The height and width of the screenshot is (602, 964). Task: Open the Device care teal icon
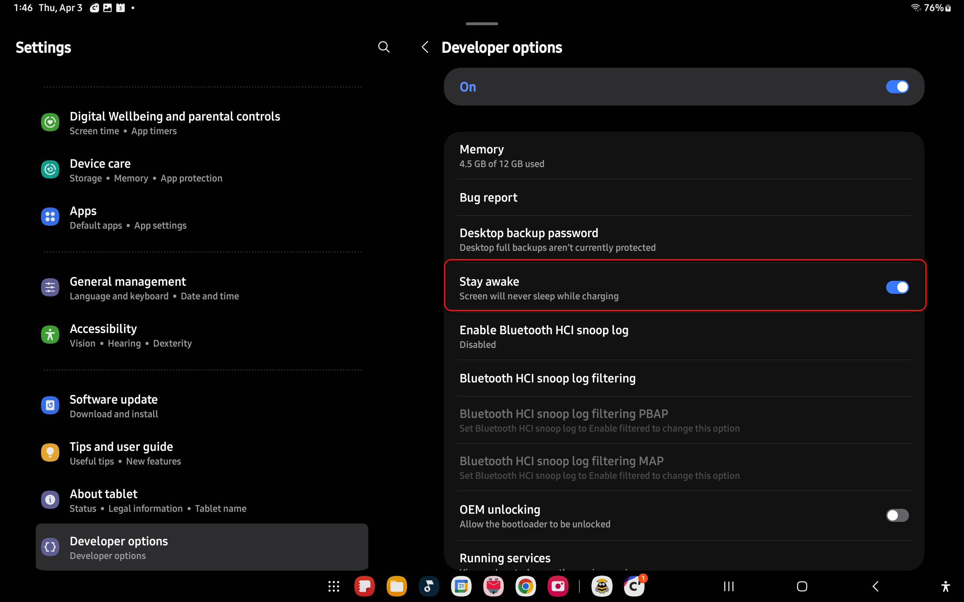point(50,170)
